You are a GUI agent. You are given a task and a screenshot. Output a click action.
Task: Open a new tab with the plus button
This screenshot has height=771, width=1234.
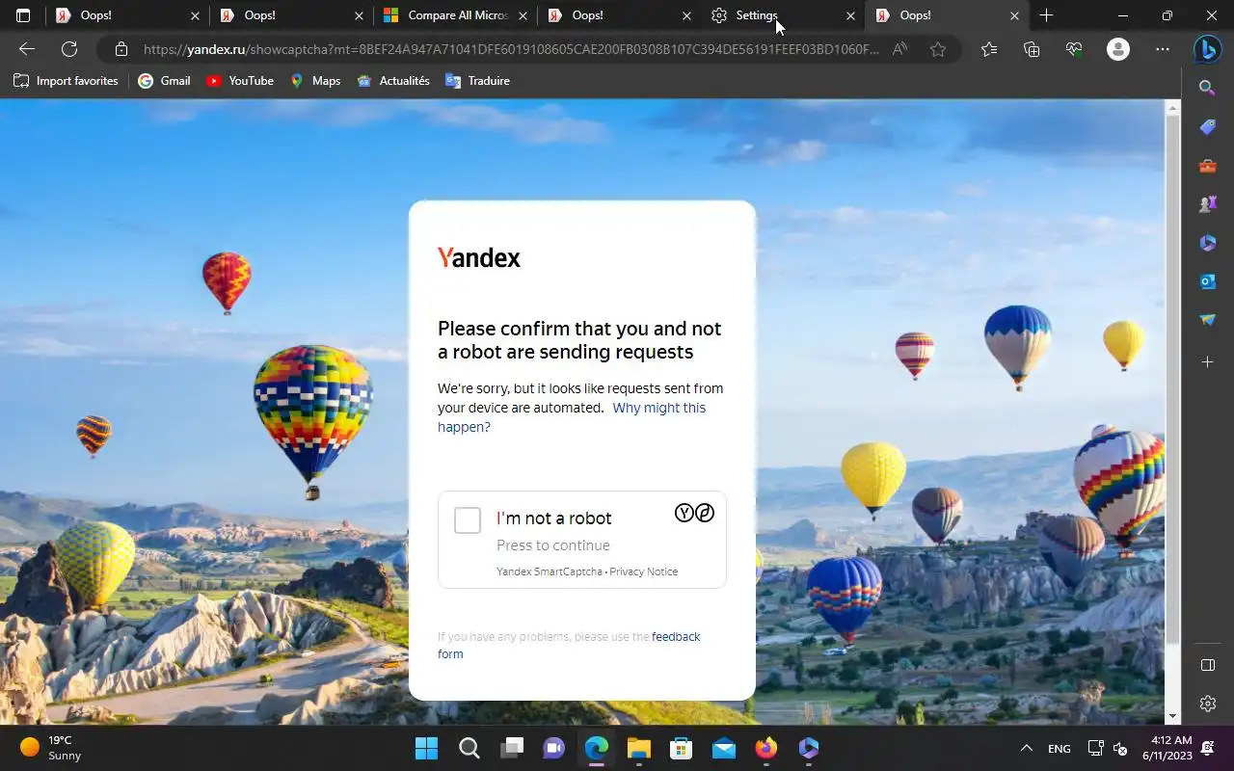1046,15
